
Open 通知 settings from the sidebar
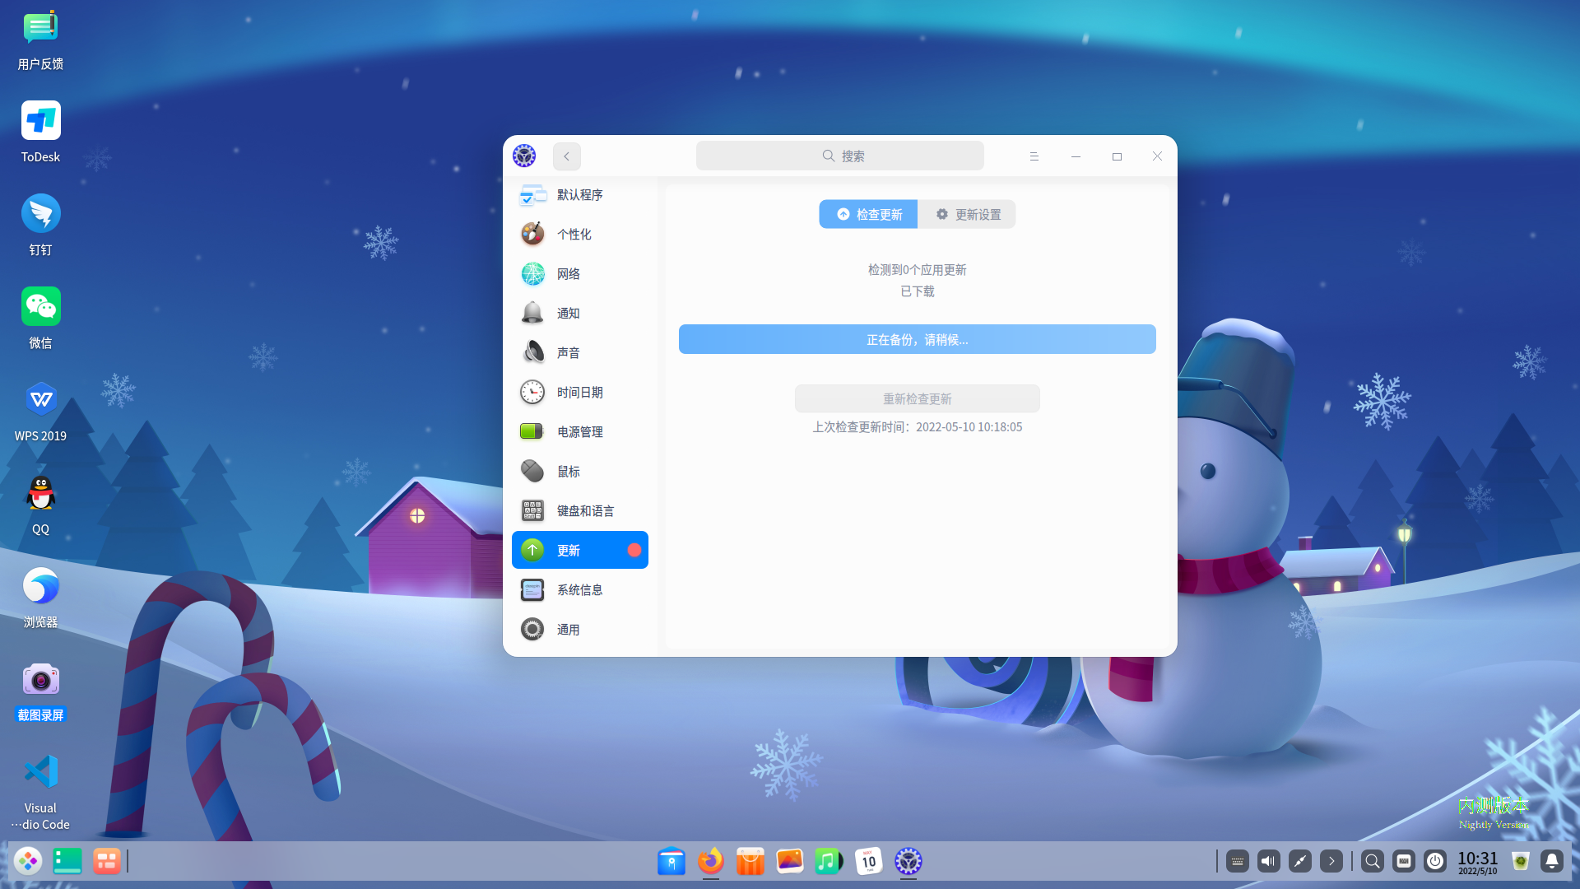[569, 313]
